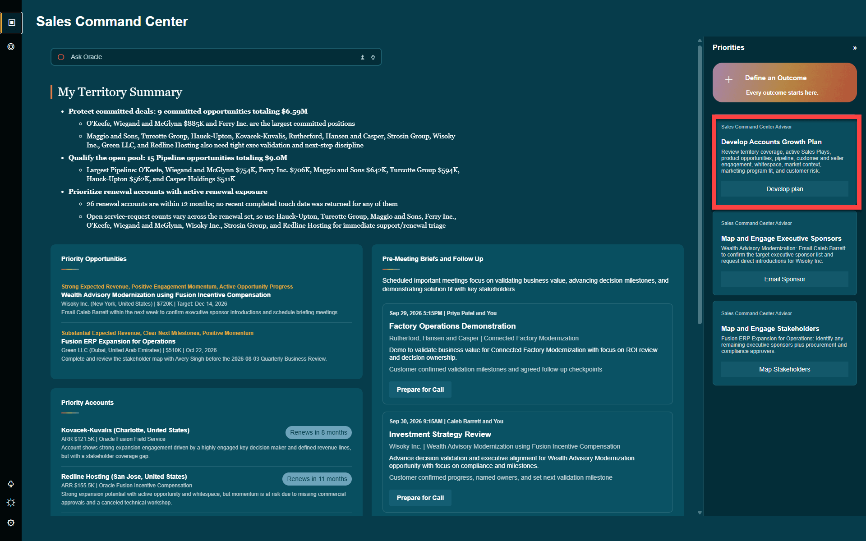Toggle the sun brightness theme icon
866x541 pixels.
pyautogui.click(x=11, y=503)
